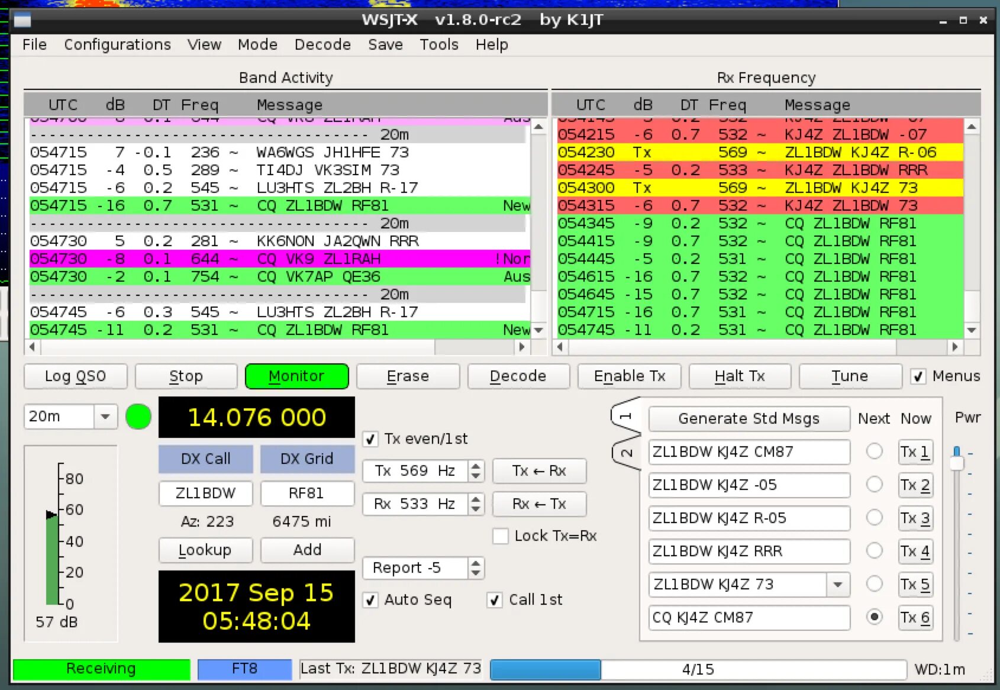Click the Rx 533 Hz frequency stepper

[476, 504]
